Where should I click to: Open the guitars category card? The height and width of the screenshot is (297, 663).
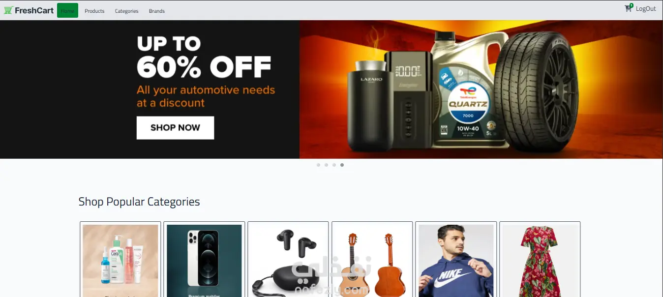[x=372, y=259]
